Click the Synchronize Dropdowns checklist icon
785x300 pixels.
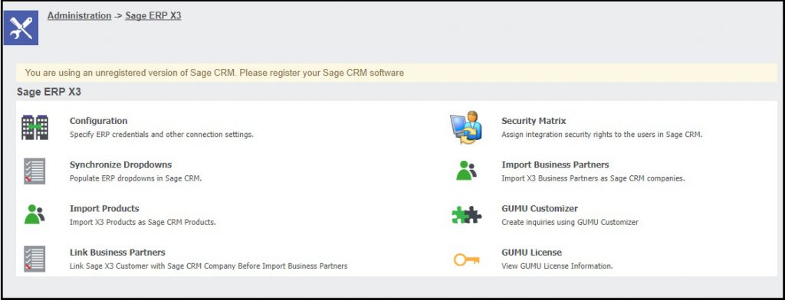click(34, 171)
